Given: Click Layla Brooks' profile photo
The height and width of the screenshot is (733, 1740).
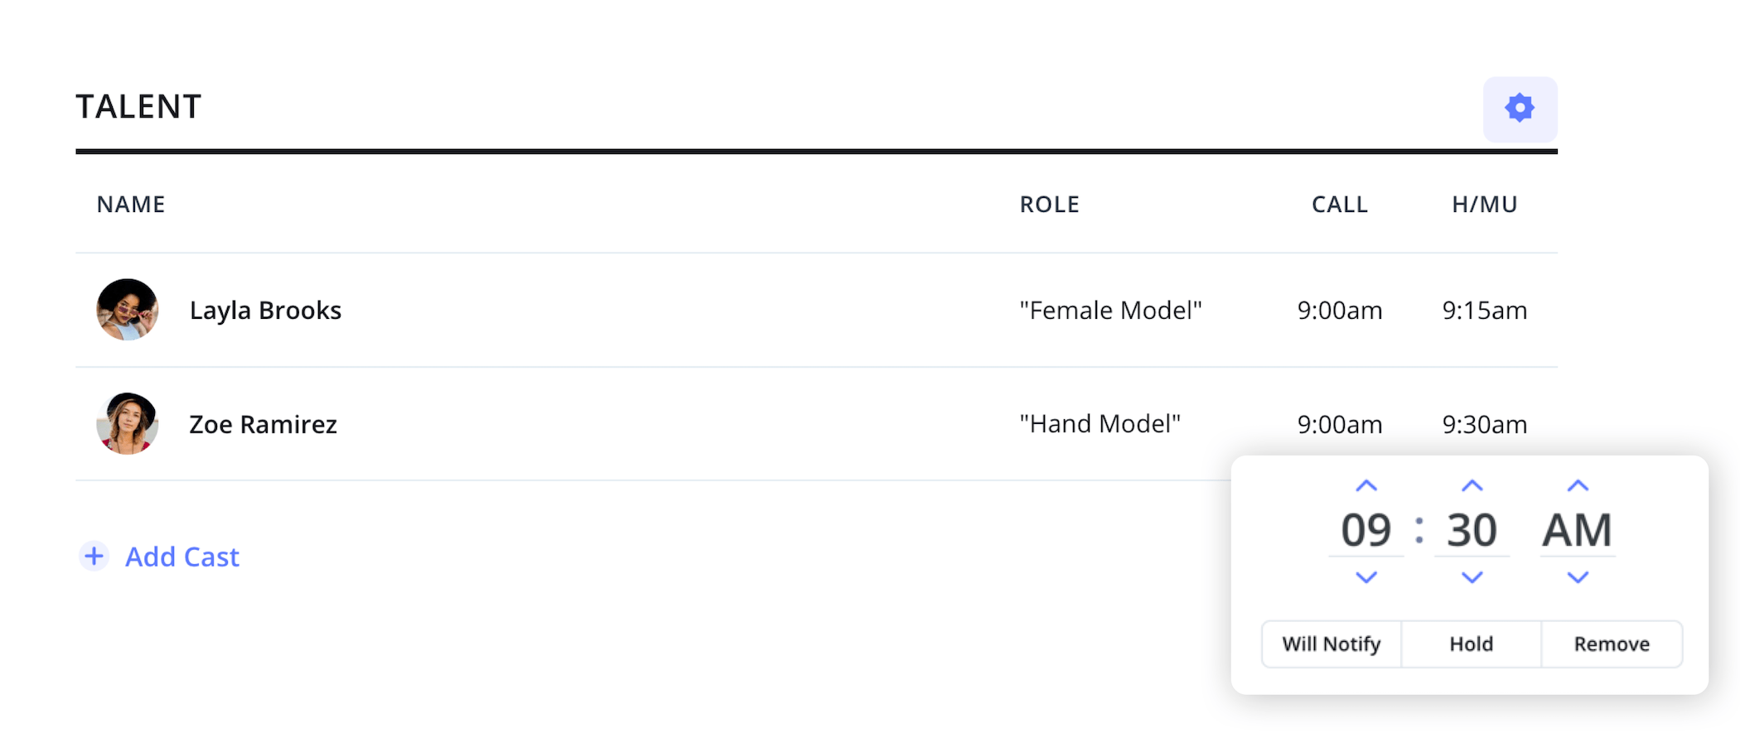Looking at the screenshot, I should (128, 311).
